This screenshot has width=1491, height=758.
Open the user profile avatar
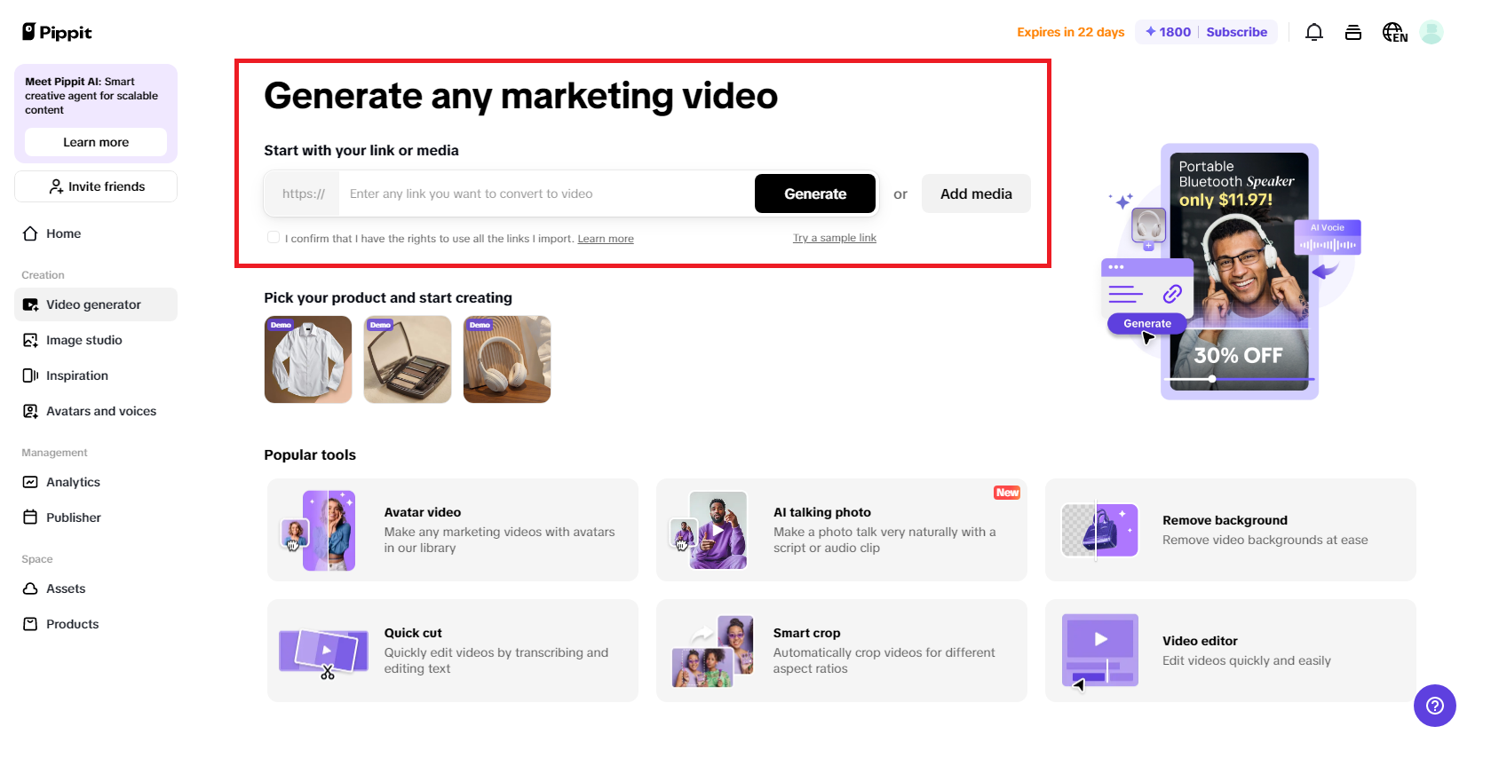point(1431,33)
